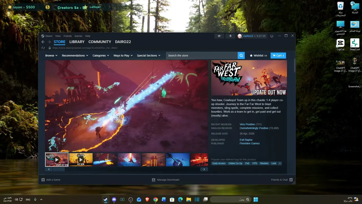The image size is (362, 204).
Task: Open developer Evil Raptor link
Action: point(246,140)
